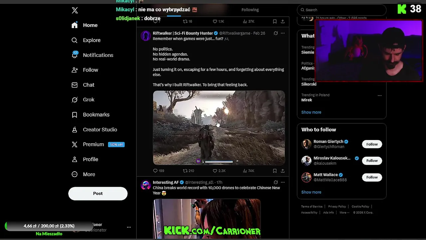The image size is (426, 240).
Task: Bookmark the upper post with 37K views
Action: coord(275,22)
